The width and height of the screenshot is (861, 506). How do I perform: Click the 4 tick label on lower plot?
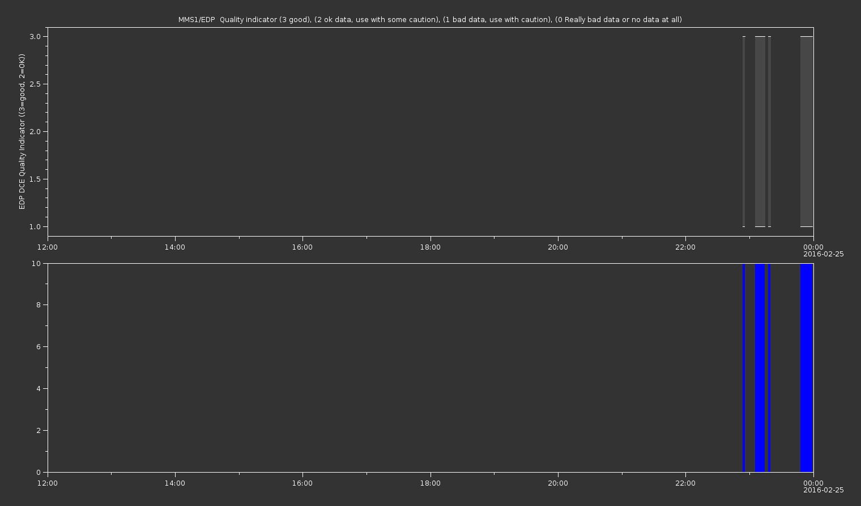[x=39, y=389]
